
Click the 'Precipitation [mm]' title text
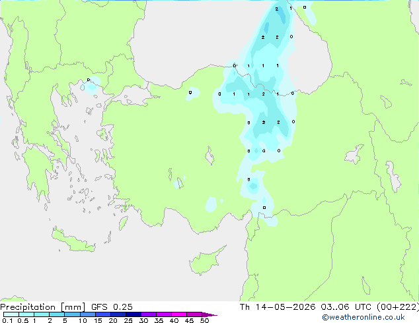43,307
